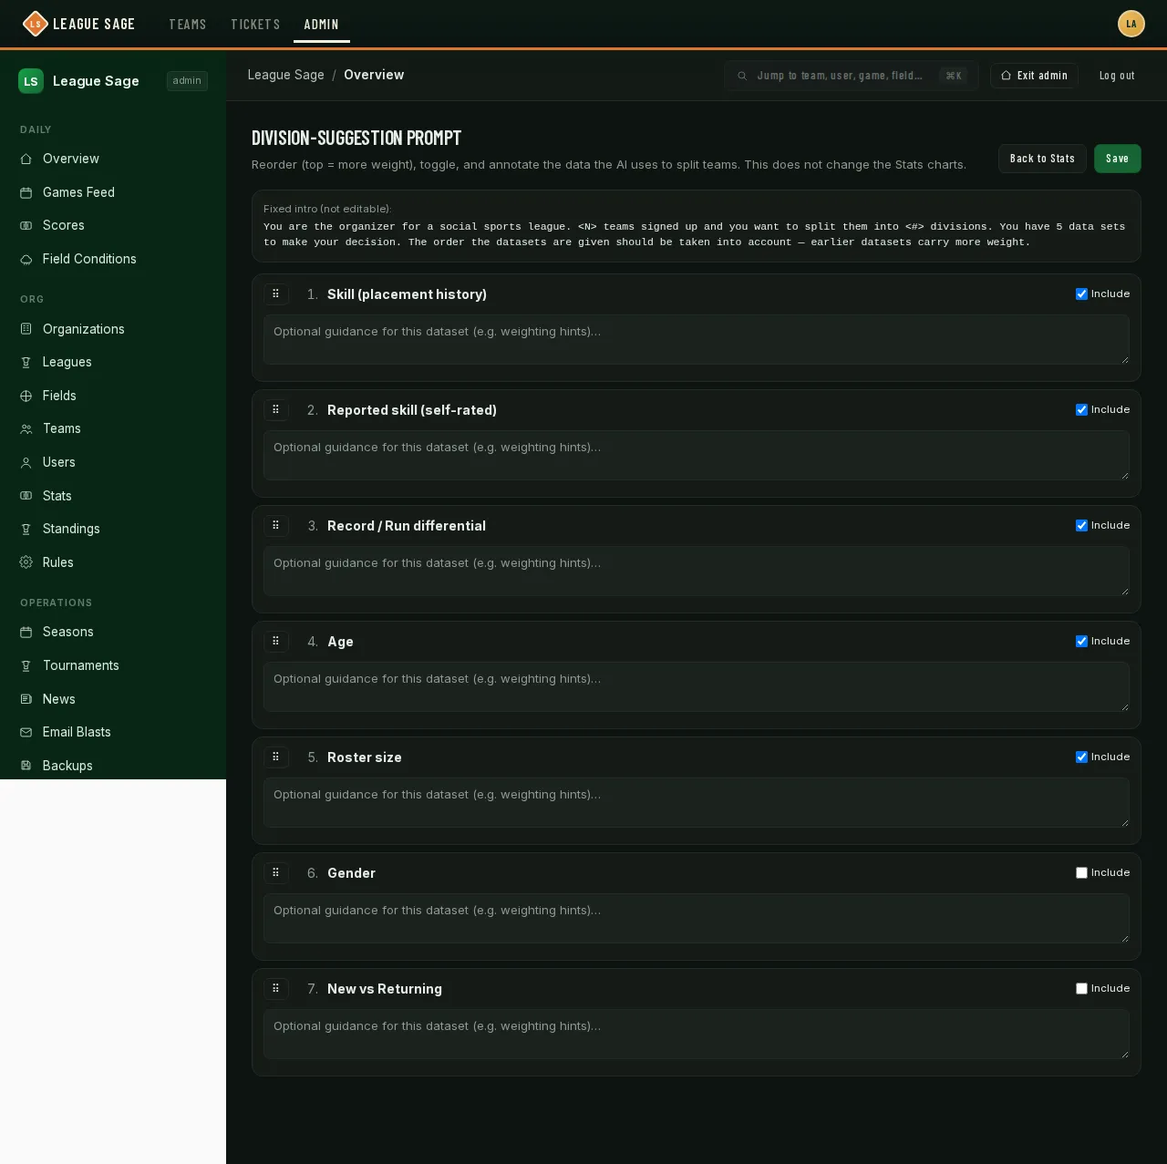1167x1164 pixels.
Task: Select the Admin tab in top navigation
Action: click(x=321, y=25)
